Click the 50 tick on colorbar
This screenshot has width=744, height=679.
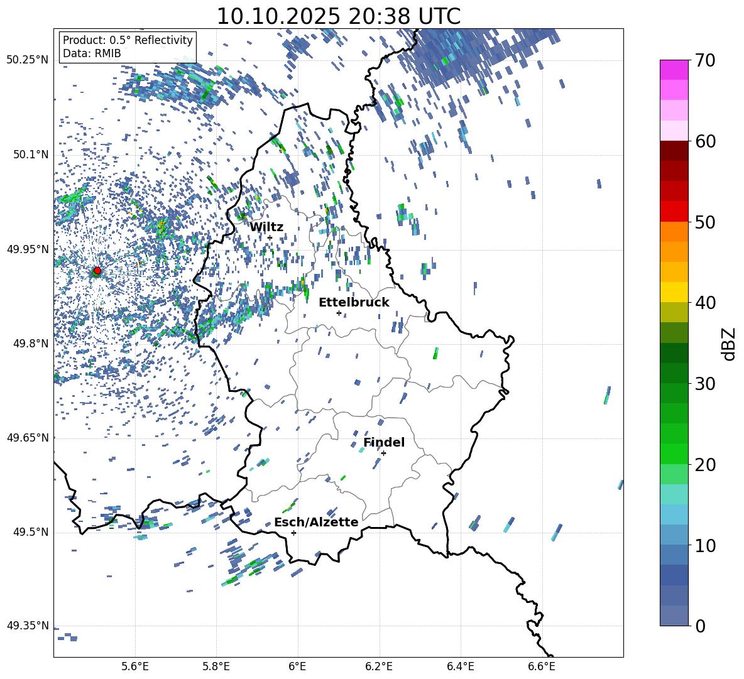tap(704, 222)
